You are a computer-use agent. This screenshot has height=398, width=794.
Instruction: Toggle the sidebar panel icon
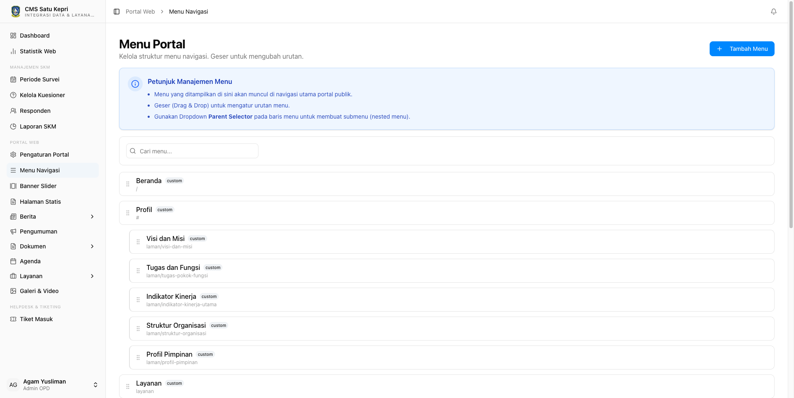click(x=117, y=12)
